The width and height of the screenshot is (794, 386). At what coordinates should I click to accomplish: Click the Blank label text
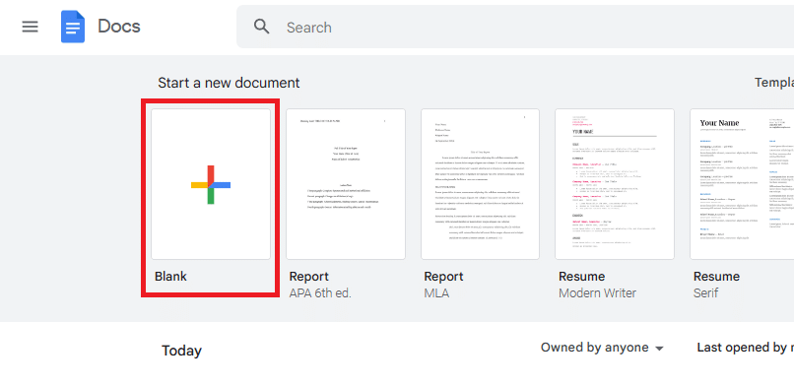(170, 277)
